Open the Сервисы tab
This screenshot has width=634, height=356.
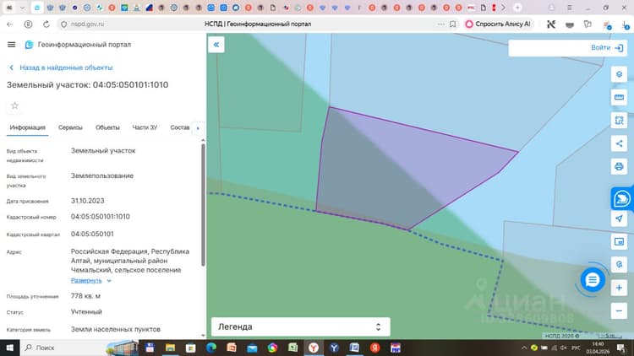[x=70, y=127]
